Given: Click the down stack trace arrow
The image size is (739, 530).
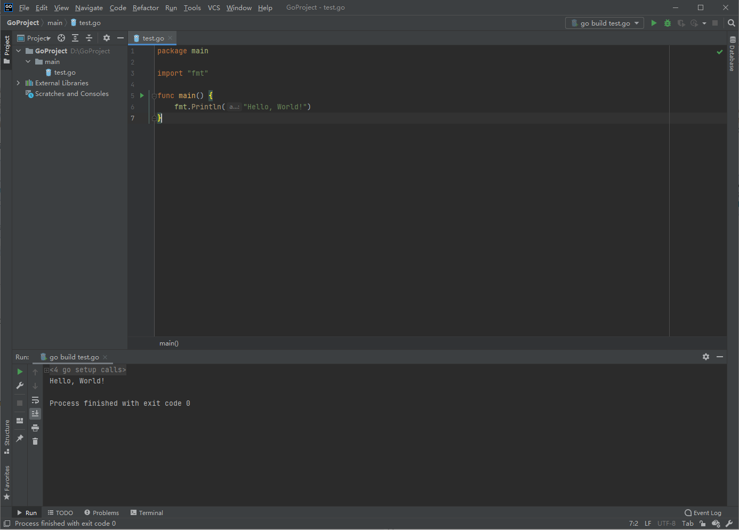Looking at the screenshot, I should coord(35,386).
